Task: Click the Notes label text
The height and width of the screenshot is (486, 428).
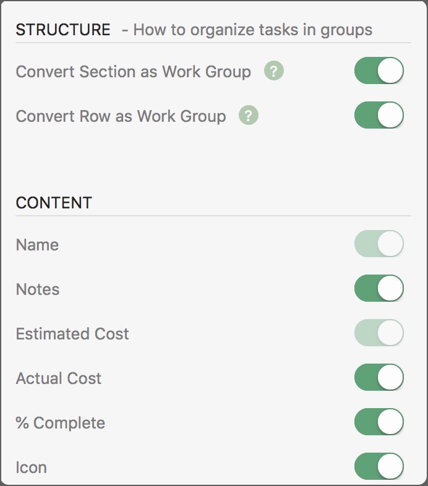Action: 38,289
